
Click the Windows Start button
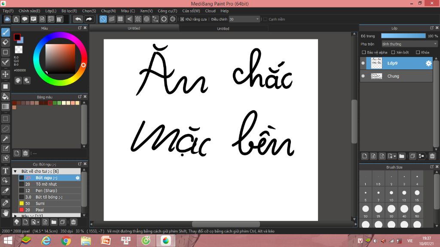(8, 241)
